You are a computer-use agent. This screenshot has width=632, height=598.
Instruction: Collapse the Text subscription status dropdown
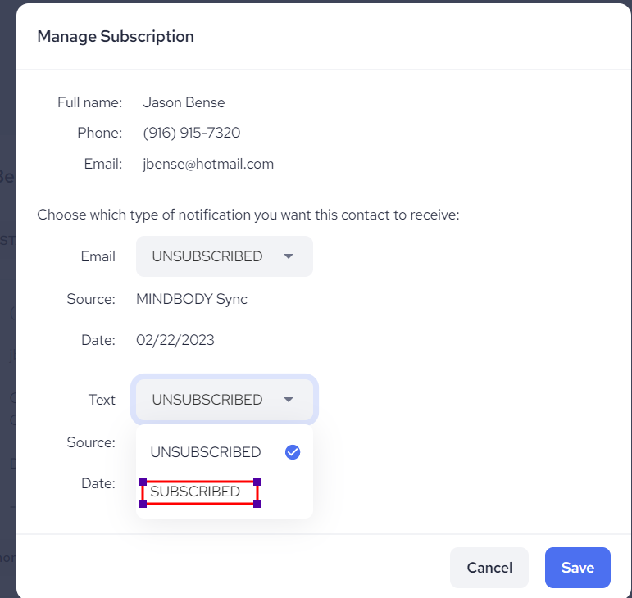224,400
